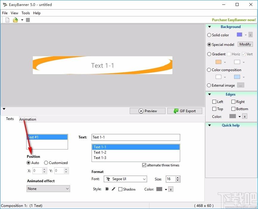Open the Tools menu
This screenshot has height=209, width=258.
26,13
